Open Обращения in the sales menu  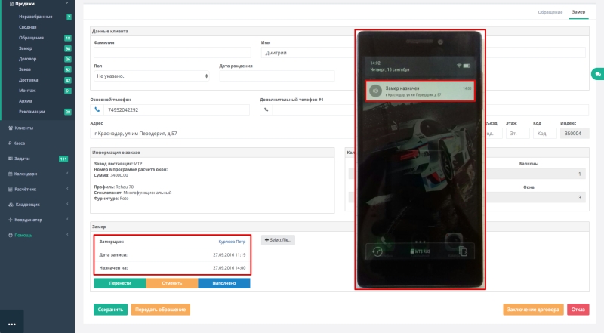coord(31,38)
